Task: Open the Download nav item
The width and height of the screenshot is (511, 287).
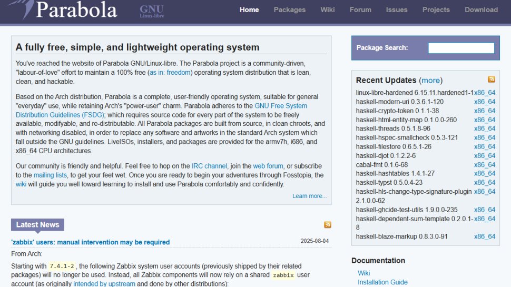Action: (481, 10)
